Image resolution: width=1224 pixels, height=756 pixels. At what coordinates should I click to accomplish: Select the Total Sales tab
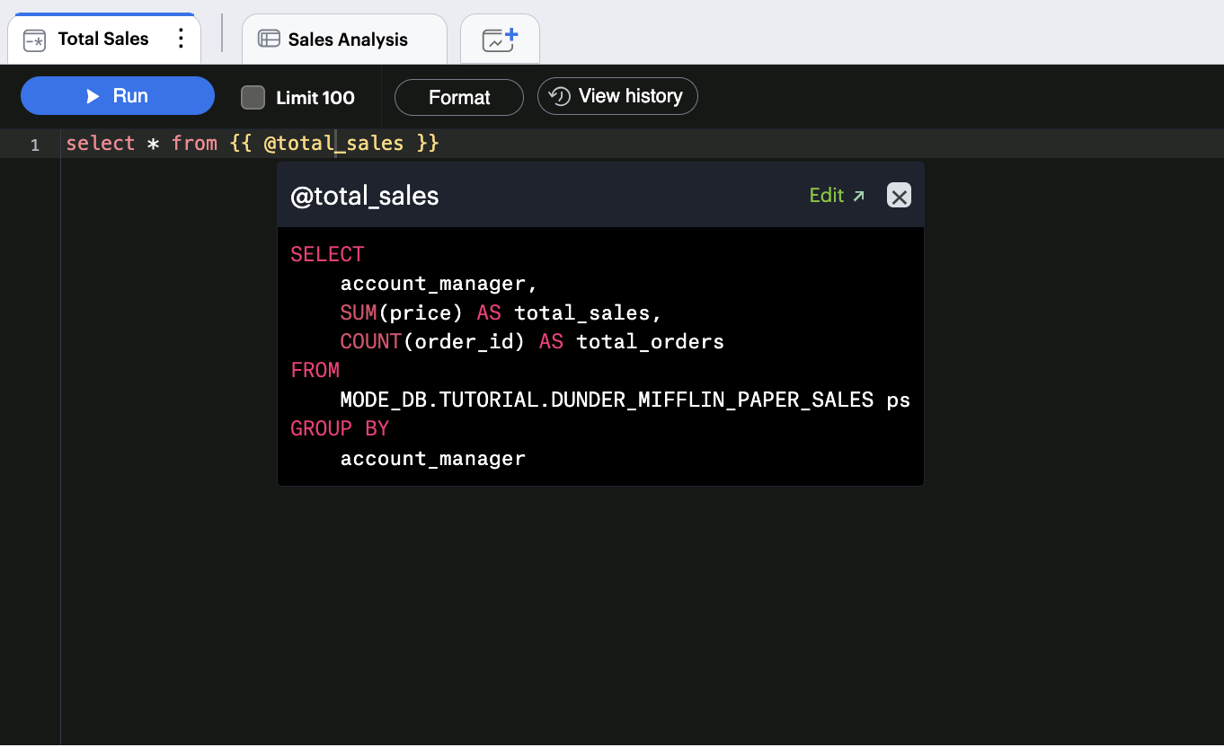(x=102, y=39)
